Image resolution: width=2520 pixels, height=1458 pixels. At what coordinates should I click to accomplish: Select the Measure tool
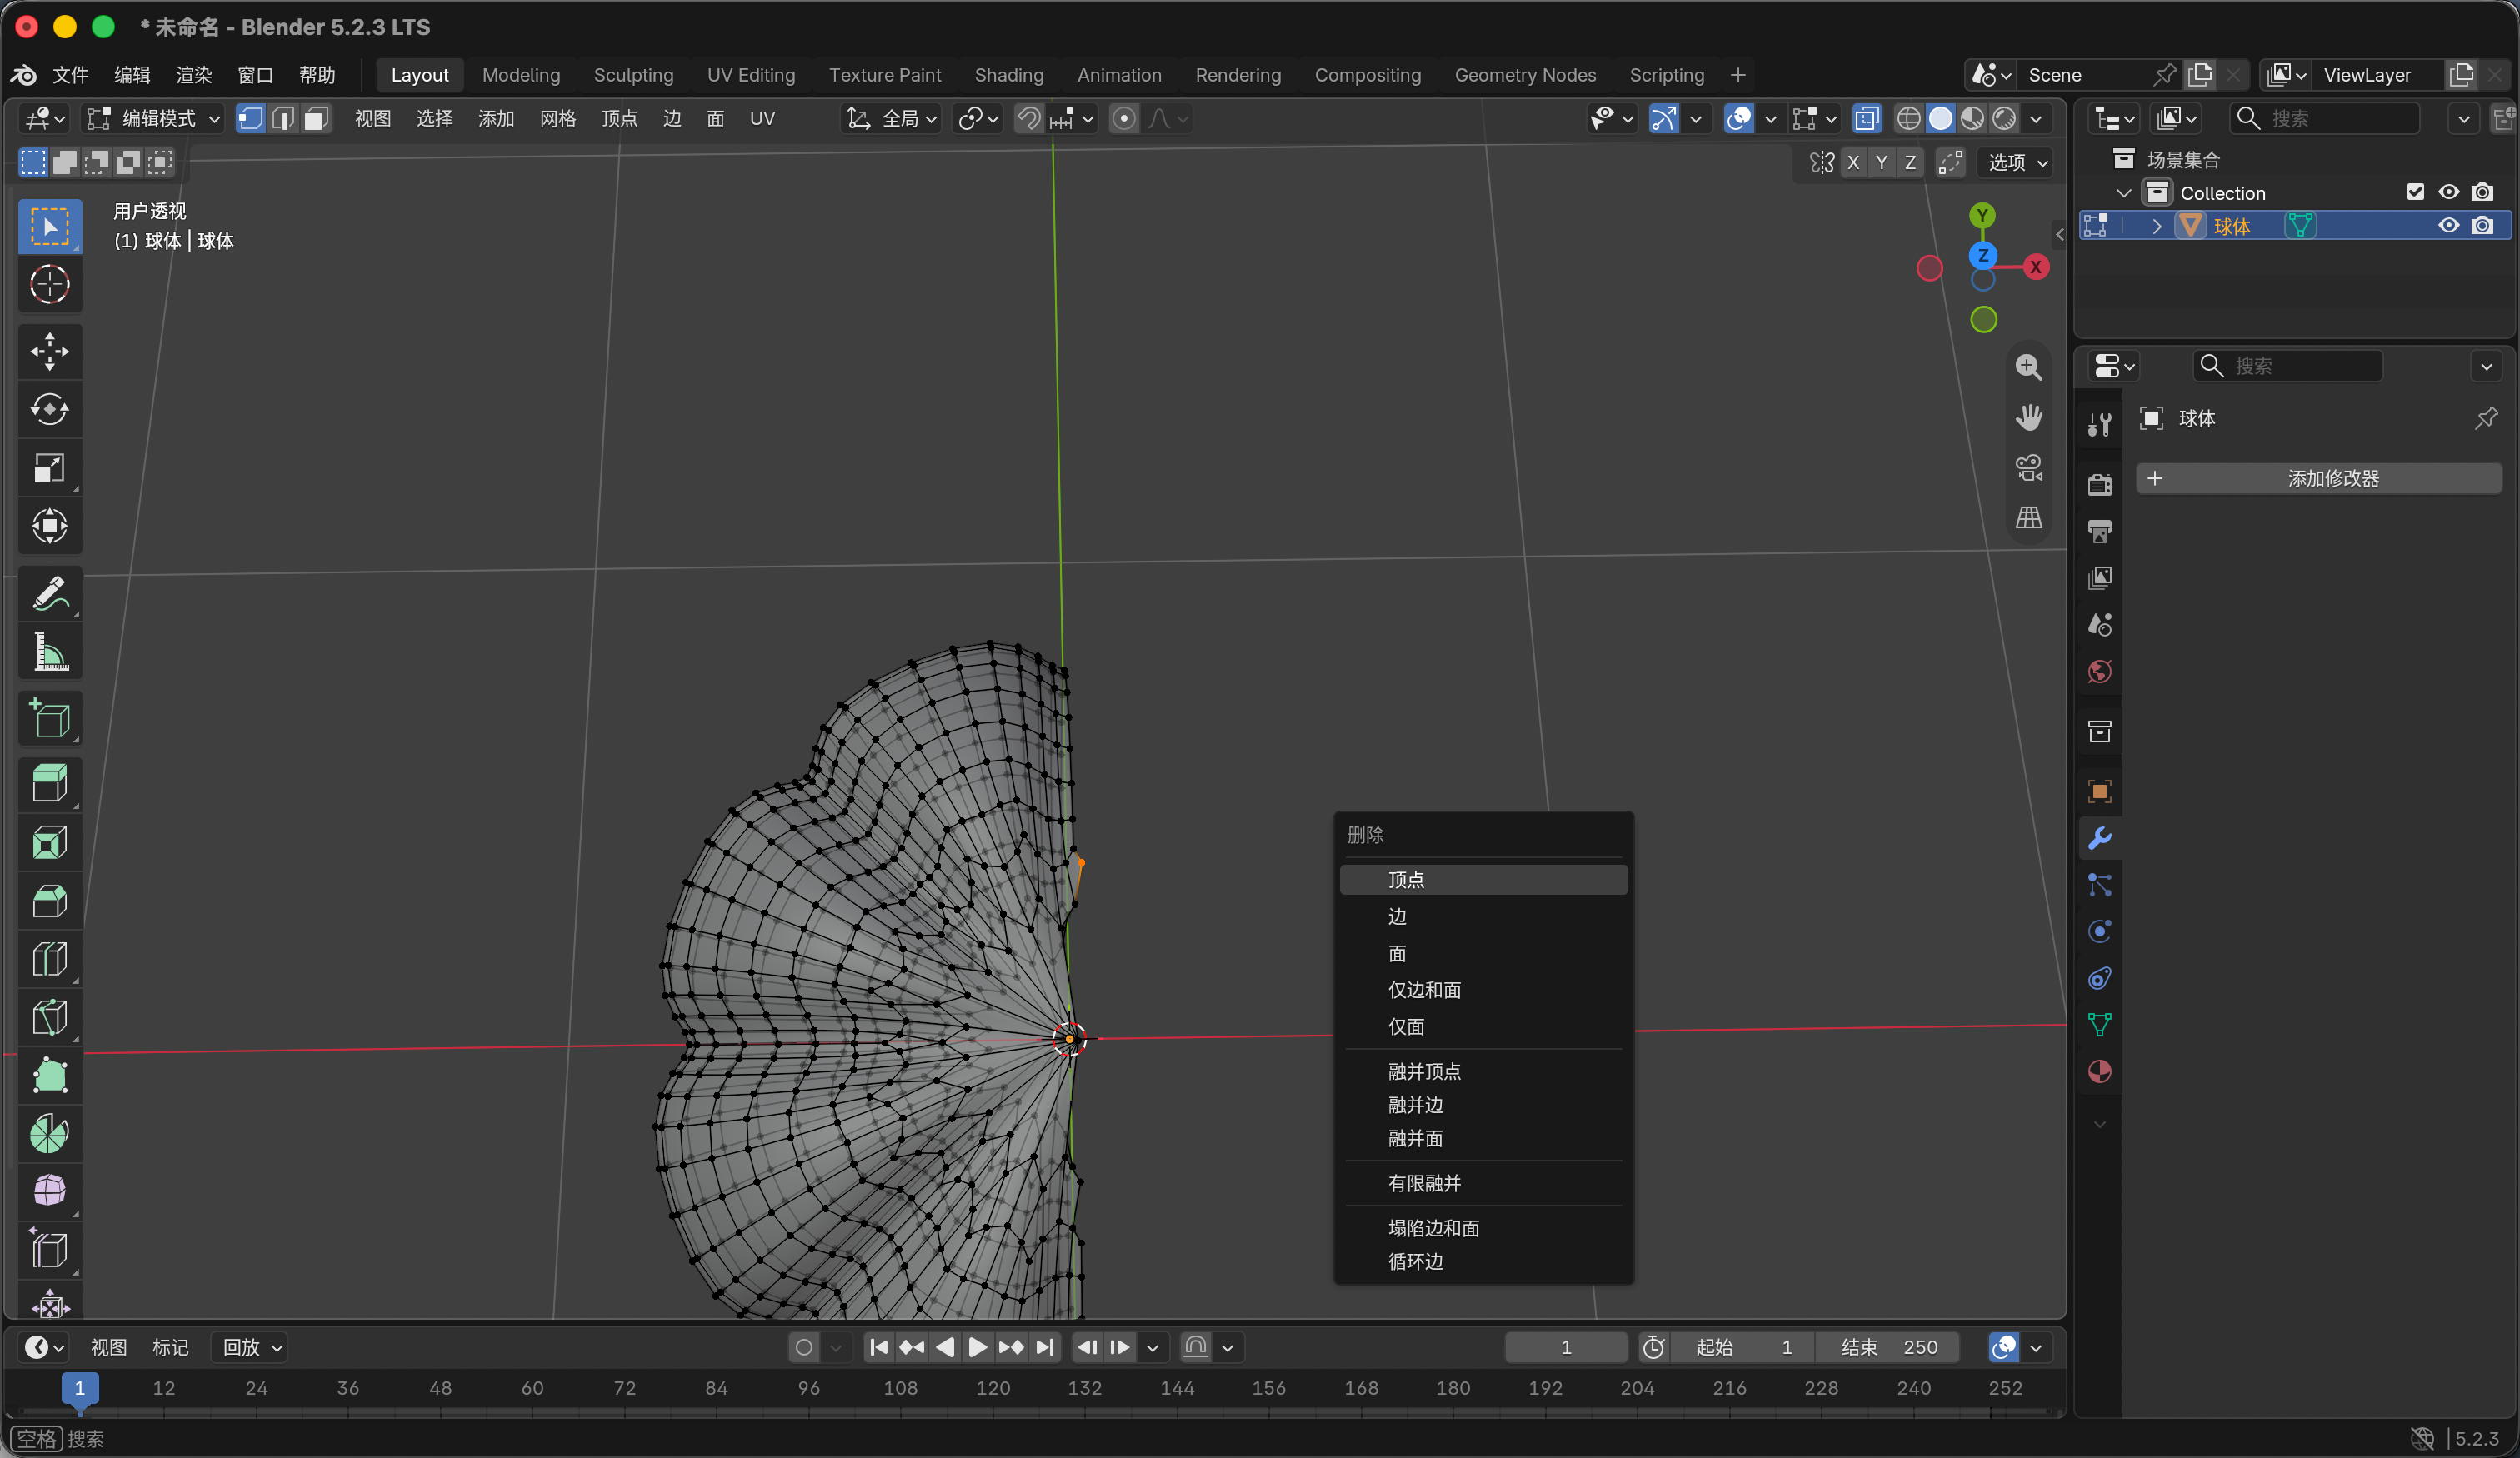pos(50,652)
